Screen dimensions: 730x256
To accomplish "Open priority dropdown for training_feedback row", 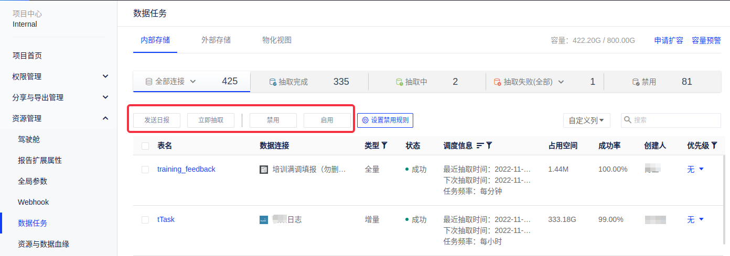I will (701, 169).
